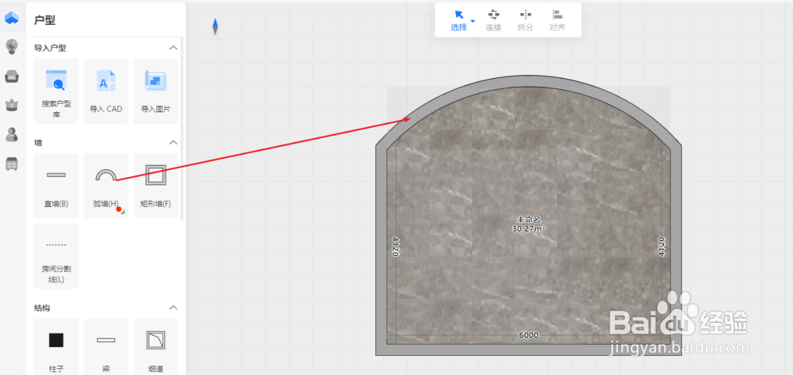Image resolution: width=793 pixels, height=375 pixels.
Task: Open the lightbulb inspiration sidebar icon
Action: (x=12, y=46)
